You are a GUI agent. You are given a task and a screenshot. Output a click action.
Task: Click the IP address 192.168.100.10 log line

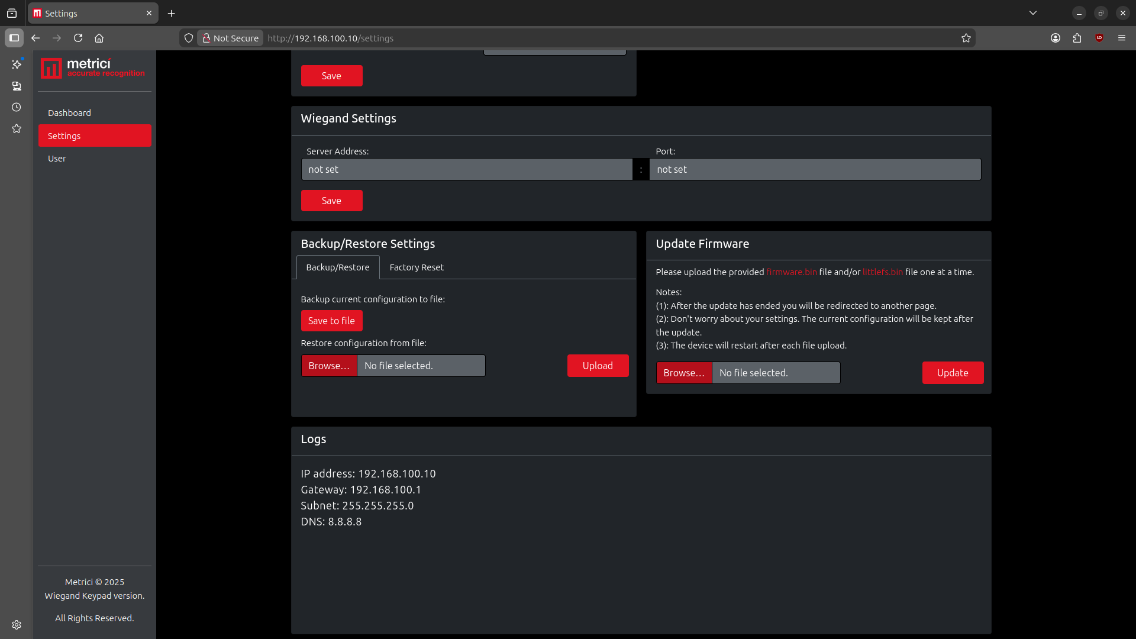pyautogui.click(x=368, y=474)
